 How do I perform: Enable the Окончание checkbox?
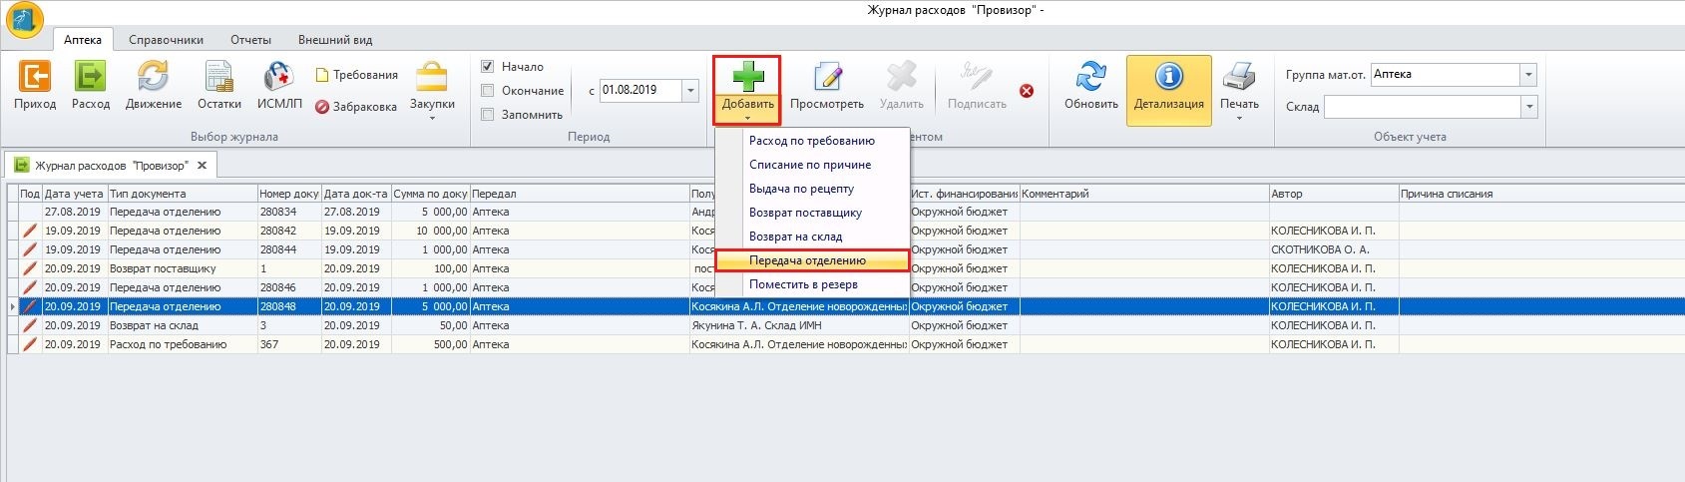tap(488, 91)
